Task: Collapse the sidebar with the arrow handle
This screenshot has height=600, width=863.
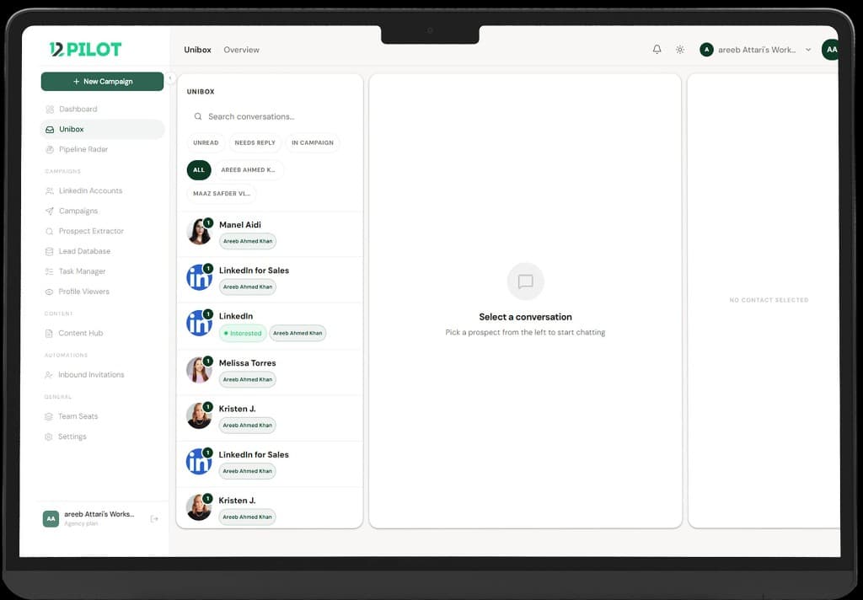Action: tap(170, 78)
